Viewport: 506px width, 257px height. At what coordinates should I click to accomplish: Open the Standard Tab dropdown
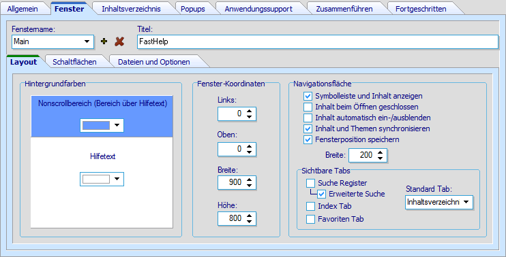[x=466, y=202]
